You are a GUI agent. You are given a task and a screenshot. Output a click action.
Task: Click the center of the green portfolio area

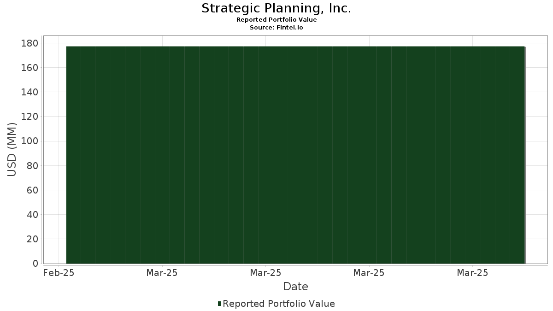(x=295, y=155)
